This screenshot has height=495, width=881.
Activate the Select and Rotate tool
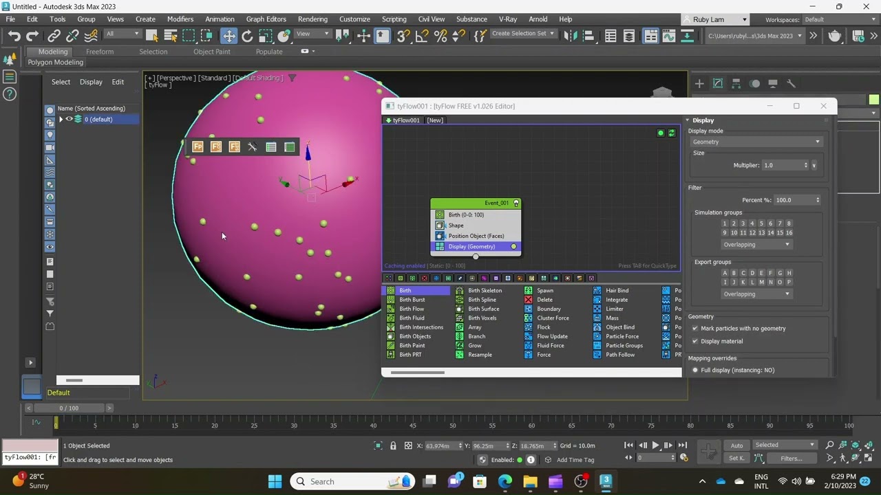coord(247,36)
